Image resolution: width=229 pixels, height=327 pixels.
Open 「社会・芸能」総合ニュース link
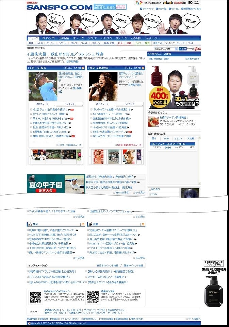[x=129, y=145]
